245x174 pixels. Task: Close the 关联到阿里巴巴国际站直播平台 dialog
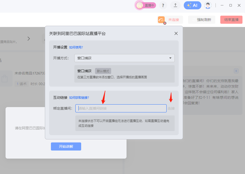[x=176, y=33]
